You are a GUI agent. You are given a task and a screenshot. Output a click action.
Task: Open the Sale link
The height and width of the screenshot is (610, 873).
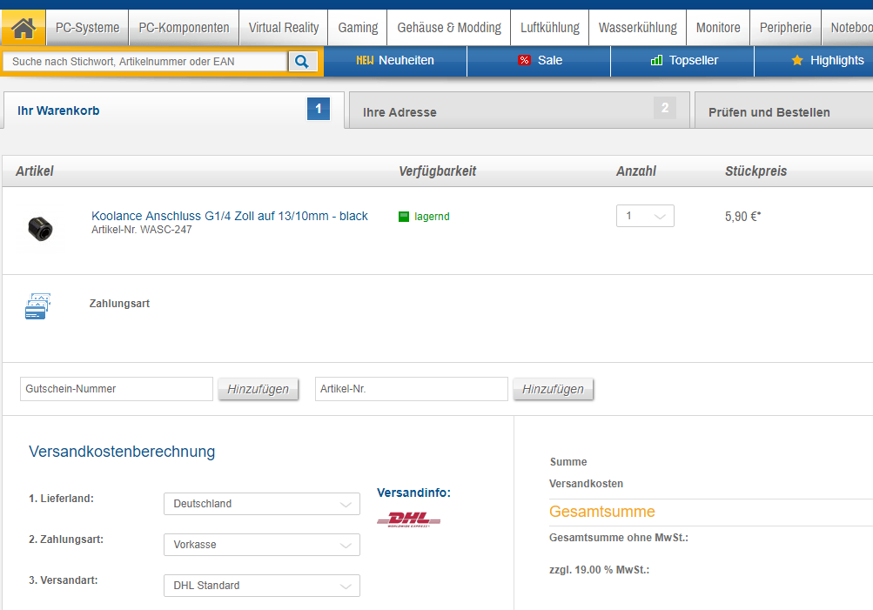[x=550, y=60]
